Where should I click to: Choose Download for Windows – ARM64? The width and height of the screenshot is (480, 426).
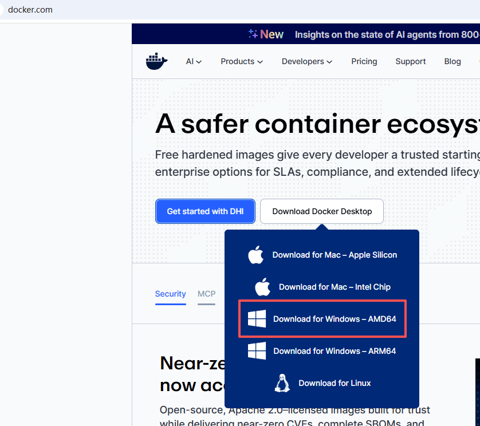tap(322, 351)
